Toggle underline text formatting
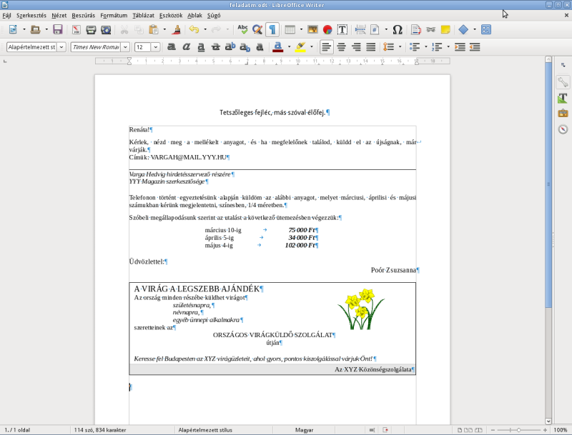The height and width of the screenshot is (435, 572). coord(201,47)
